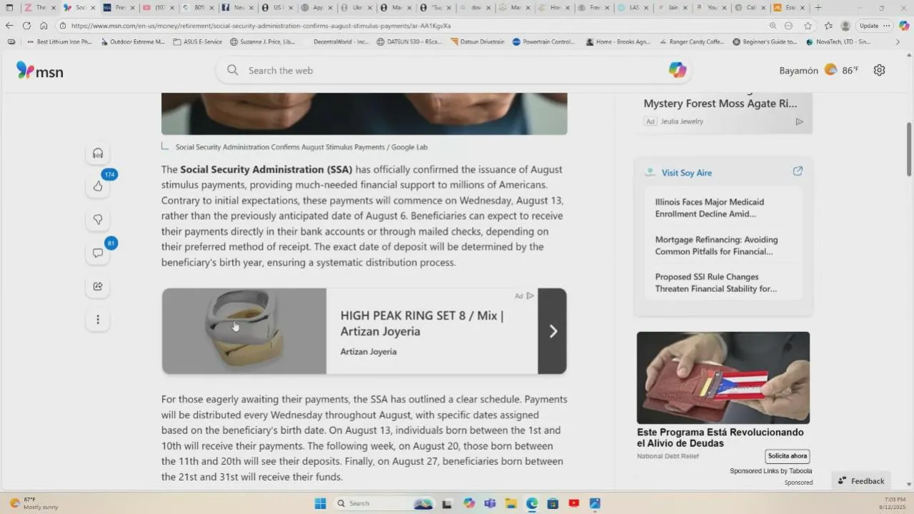The height and width of the screenshot is (514, 914).
Task: Open Windows Start menu
Action: [321, 503]
